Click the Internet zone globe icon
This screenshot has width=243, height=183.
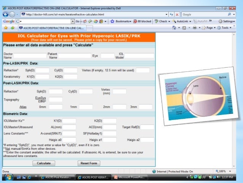tap(154, 172)
